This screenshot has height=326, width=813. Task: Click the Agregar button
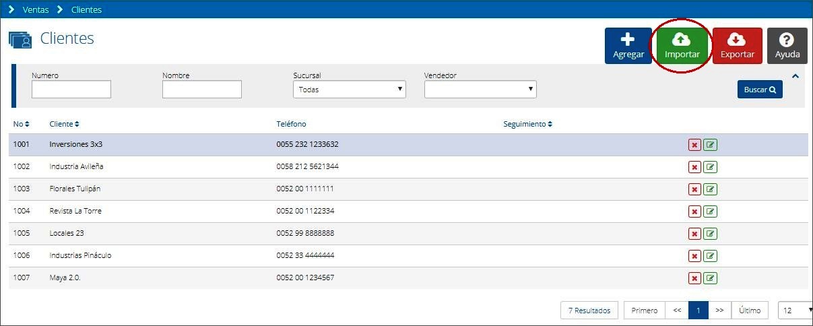(628, 46)
